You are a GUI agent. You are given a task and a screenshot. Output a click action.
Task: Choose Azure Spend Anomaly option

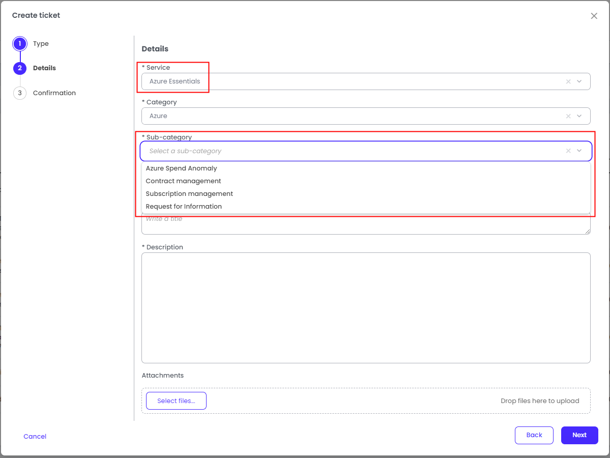coord(181,168)
